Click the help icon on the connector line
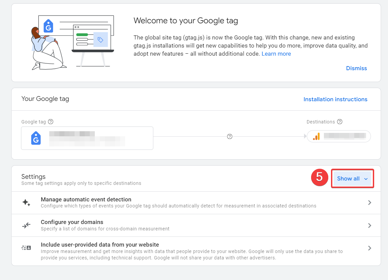This screenshot has height=280, width=388. 230,137
